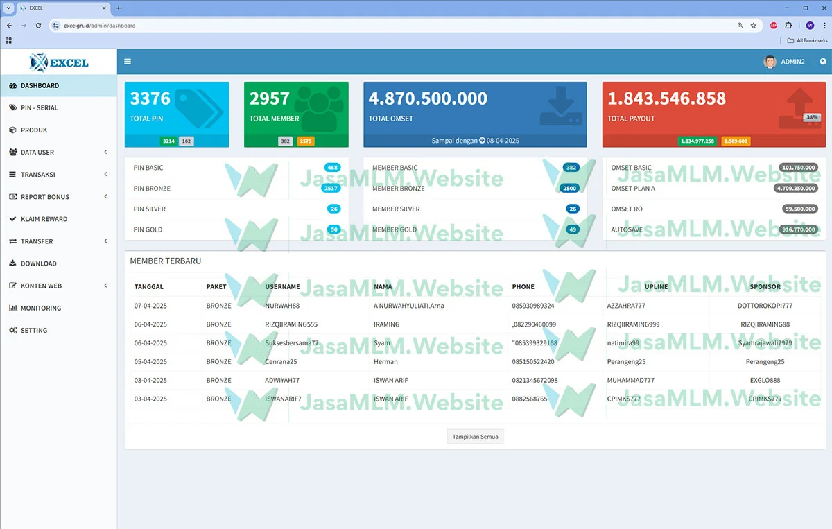Click the globe icon beside ADMIN2
The height and width of the screenshot is (529, 832).
pyautogui.click(x=823, y=62)
